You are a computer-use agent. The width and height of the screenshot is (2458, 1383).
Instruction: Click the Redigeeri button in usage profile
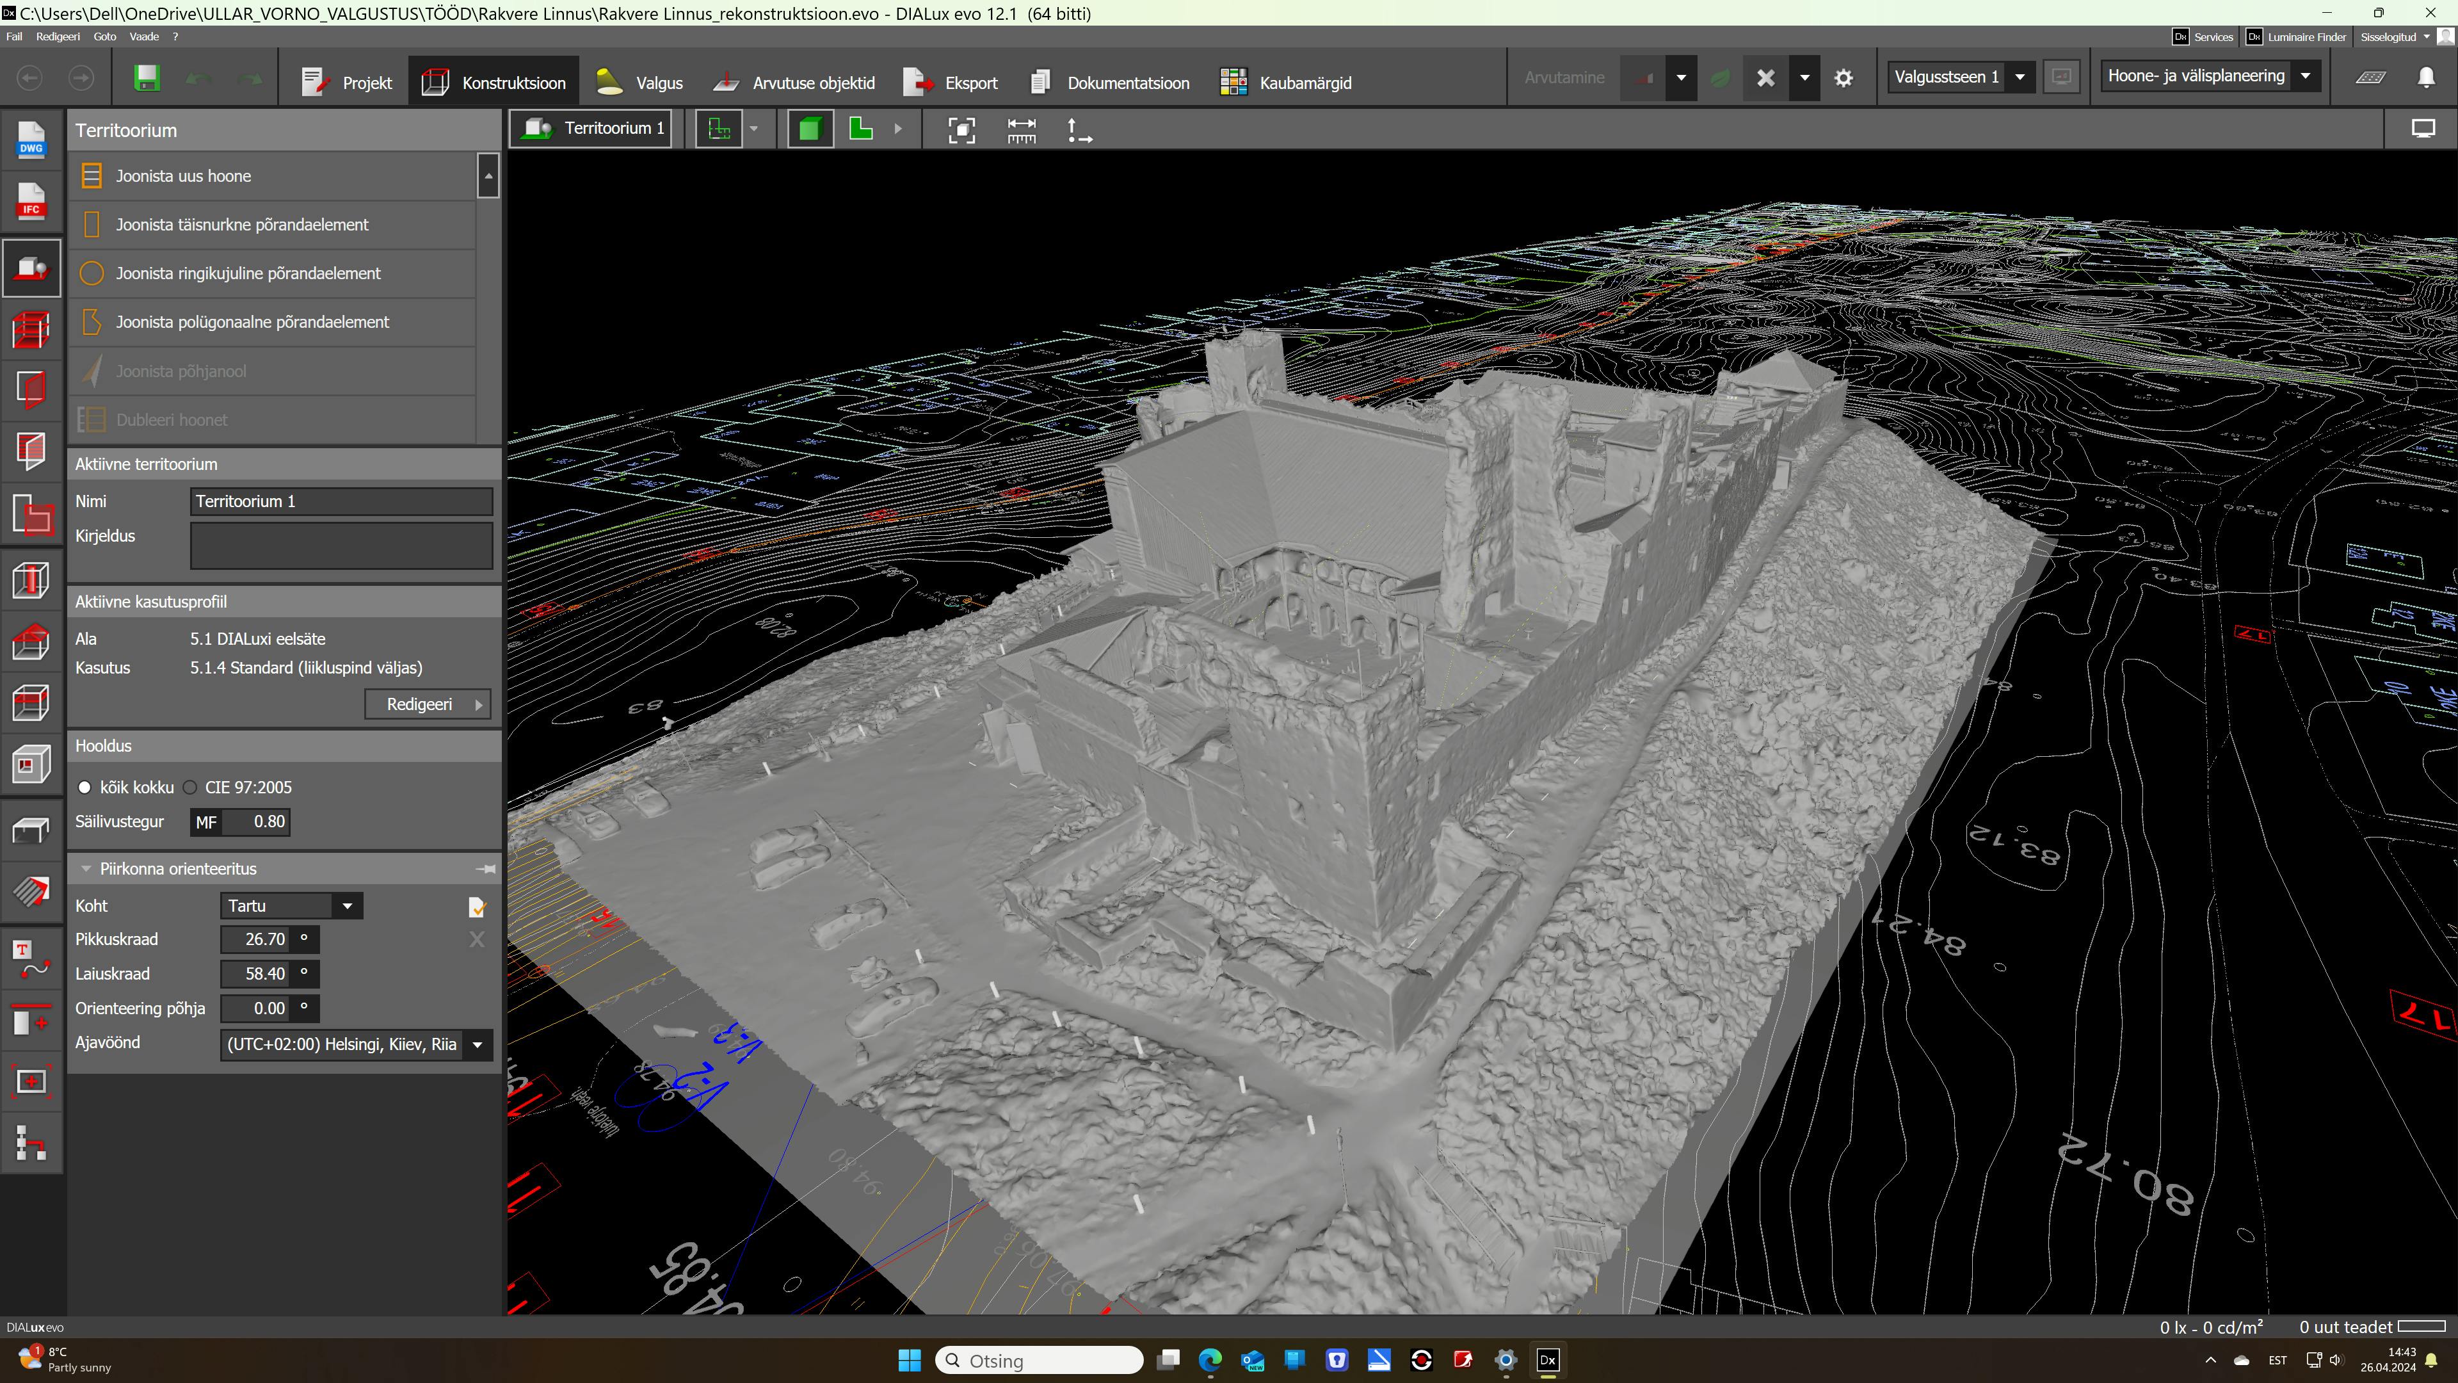point(428,704)
